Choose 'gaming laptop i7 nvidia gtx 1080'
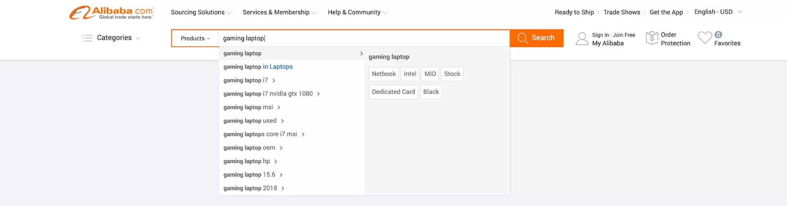Screen dimensions: 787x206 (292, 94)
